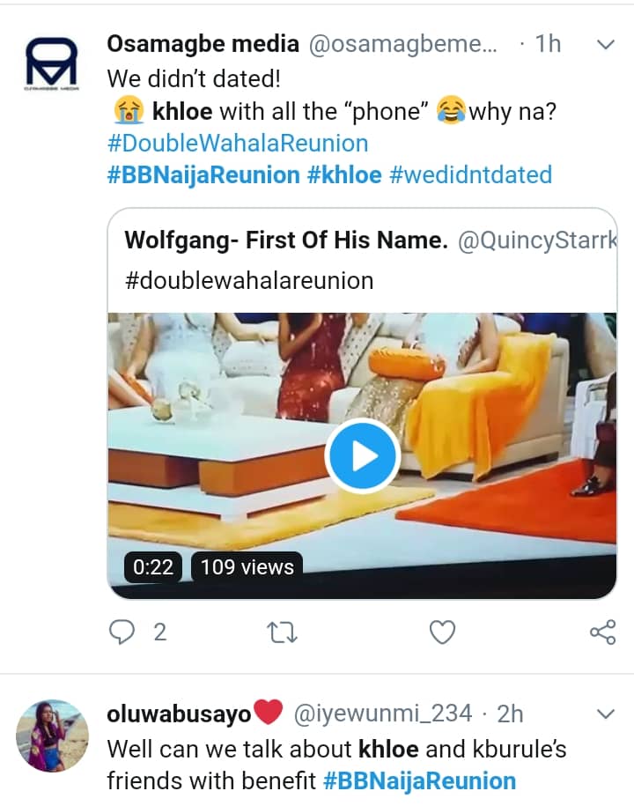Share the Osamagbe media tweet
The width and height of the screenshot is (634, 806).
[x=601, y=632]
